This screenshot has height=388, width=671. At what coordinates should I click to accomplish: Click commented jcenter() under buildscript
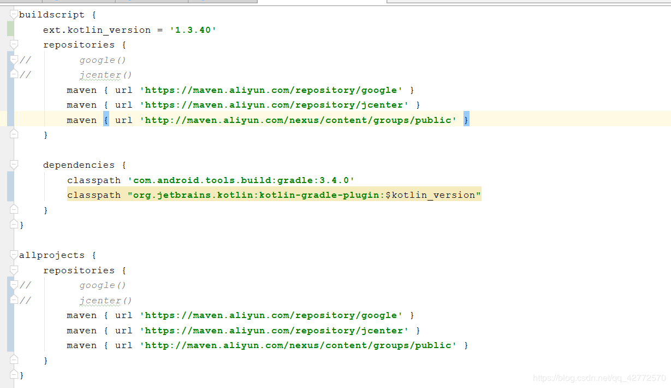coord(106,75)
